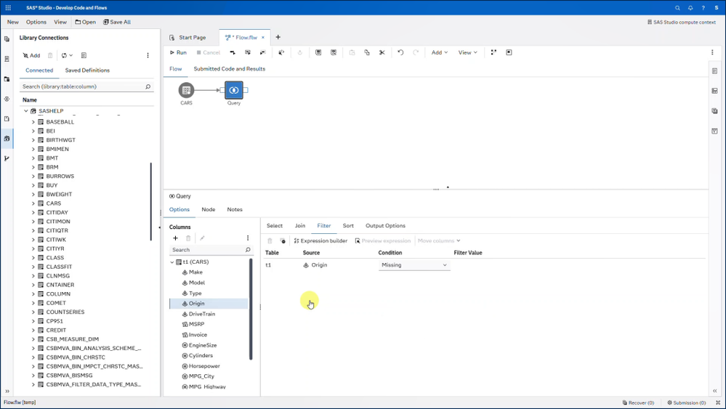Click the delete filter trash icon
The image size is (726, 409).
click(x=270, y=241)
